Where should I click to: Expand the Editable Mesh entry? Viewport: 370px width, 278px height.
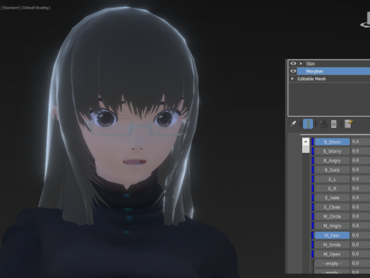292,79
